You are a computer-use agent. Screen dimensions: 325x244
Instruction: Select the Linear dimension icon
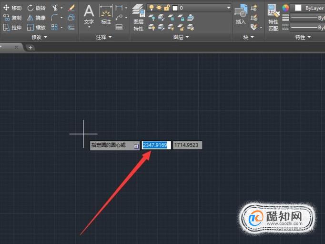pyautogui.click(x=119, y=8)
